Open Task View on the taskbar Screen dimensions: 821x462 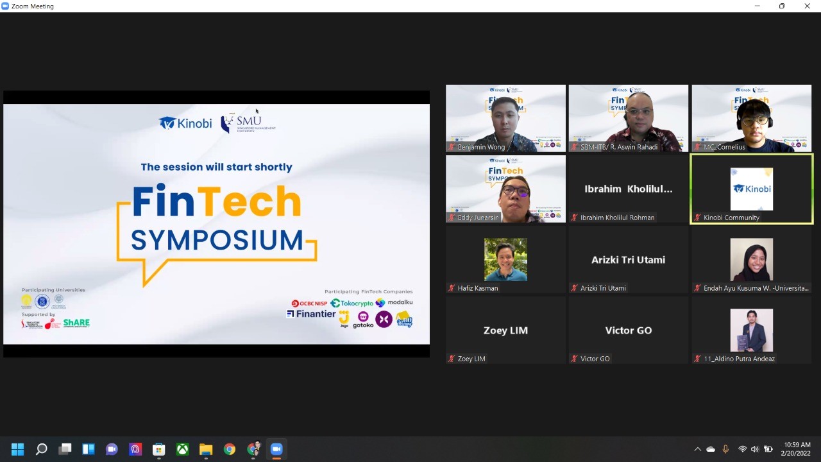tap(65, 449)
